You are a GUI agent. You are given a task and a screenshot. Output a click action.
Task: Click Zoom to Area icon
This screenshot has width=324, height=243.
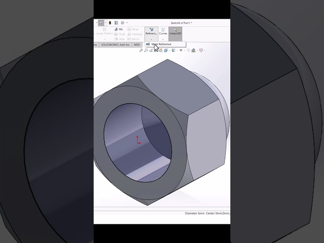point(146,50)
